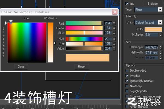The height and width of the screenshot is (109, 164).
Task: Click the light Color swatch
Action: pyautogui.click(x=153, y=30)
